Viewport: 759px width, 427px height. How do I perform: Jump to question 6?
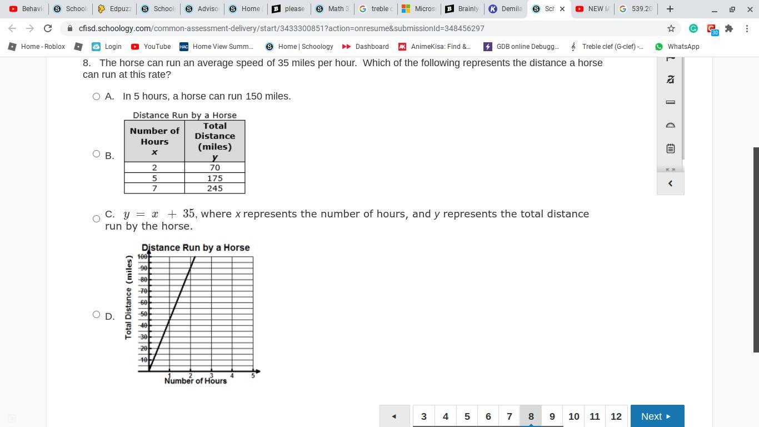click(488, 416)
